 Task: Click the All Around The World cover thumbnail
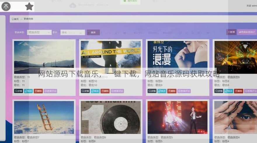coord(111,57)
